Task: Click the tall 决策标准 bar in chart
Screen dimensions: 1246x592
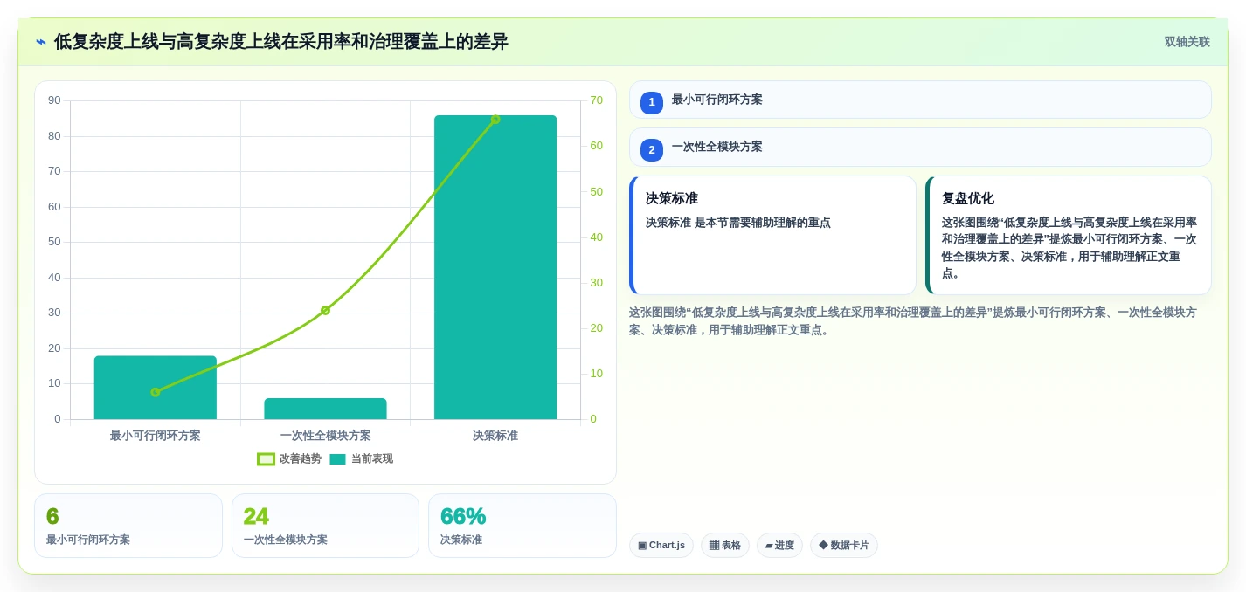Action: point(495,267)
